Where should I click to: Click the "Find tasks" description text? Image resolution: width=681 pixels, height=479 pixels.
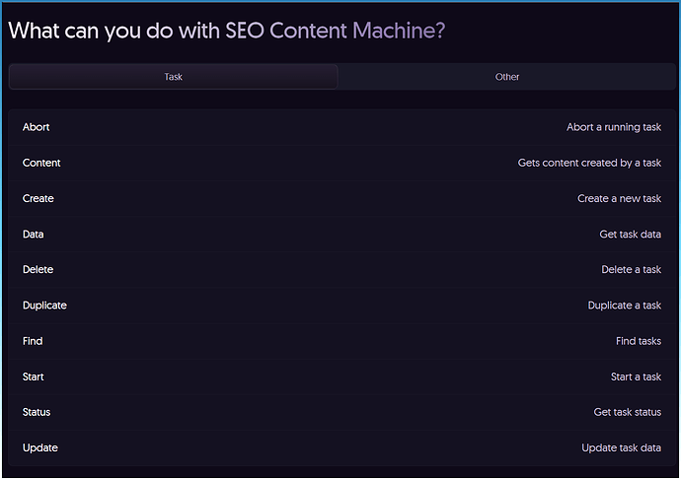point(638,341)
